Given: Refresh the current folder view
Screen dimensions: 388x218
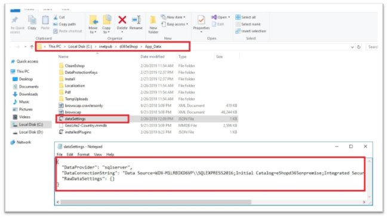Looking at the screenshot, I should [x=359, y=47].
